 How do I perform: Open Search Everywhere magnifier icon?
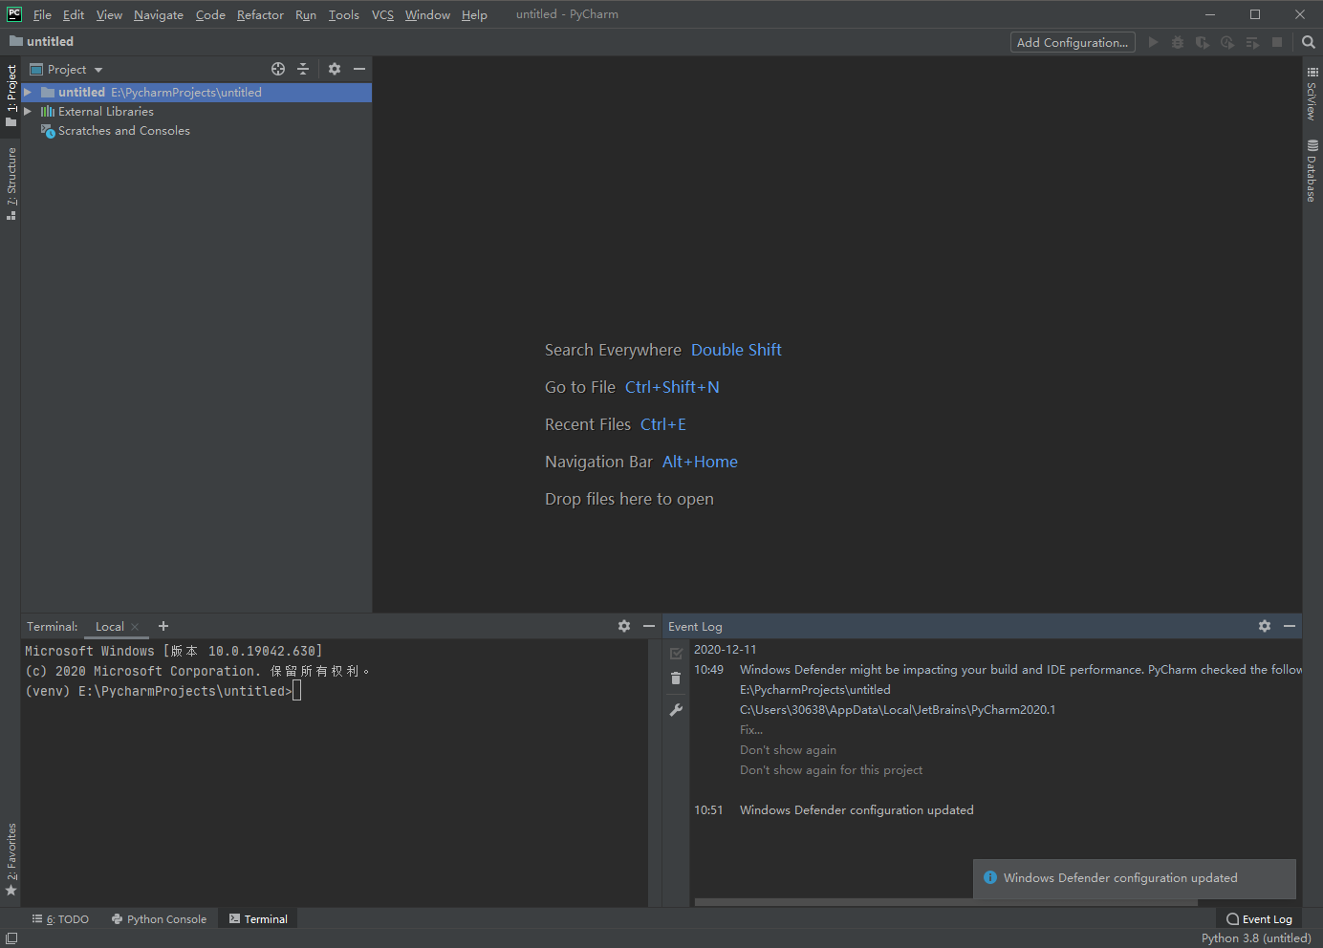click(x=1309, y=42)
